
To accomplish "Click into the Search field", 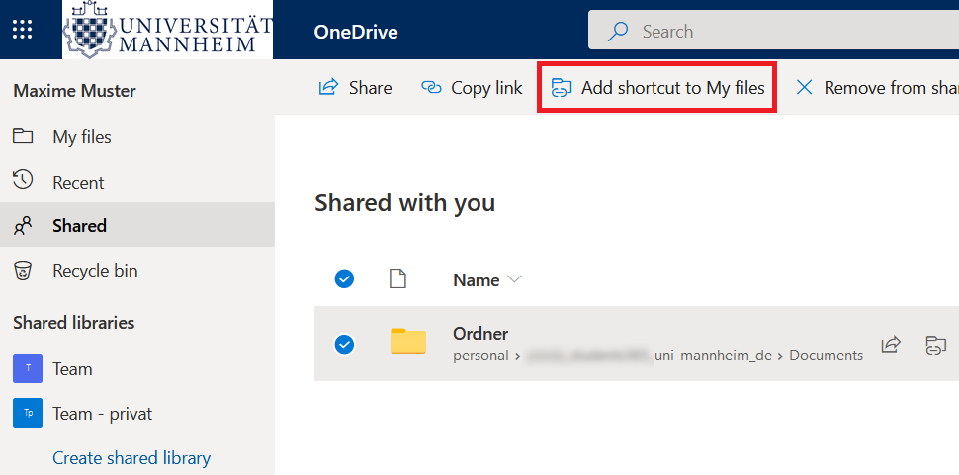I will point(774,31).
